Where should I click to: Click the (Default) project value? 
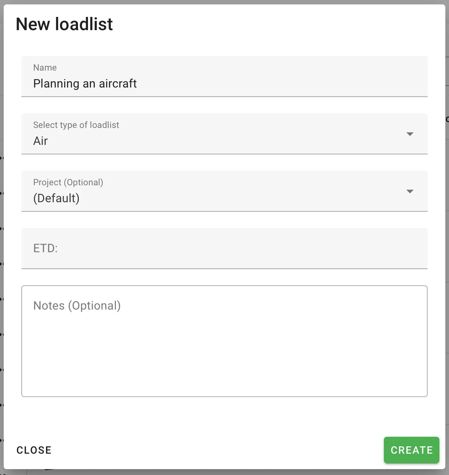tap(56, 198)
